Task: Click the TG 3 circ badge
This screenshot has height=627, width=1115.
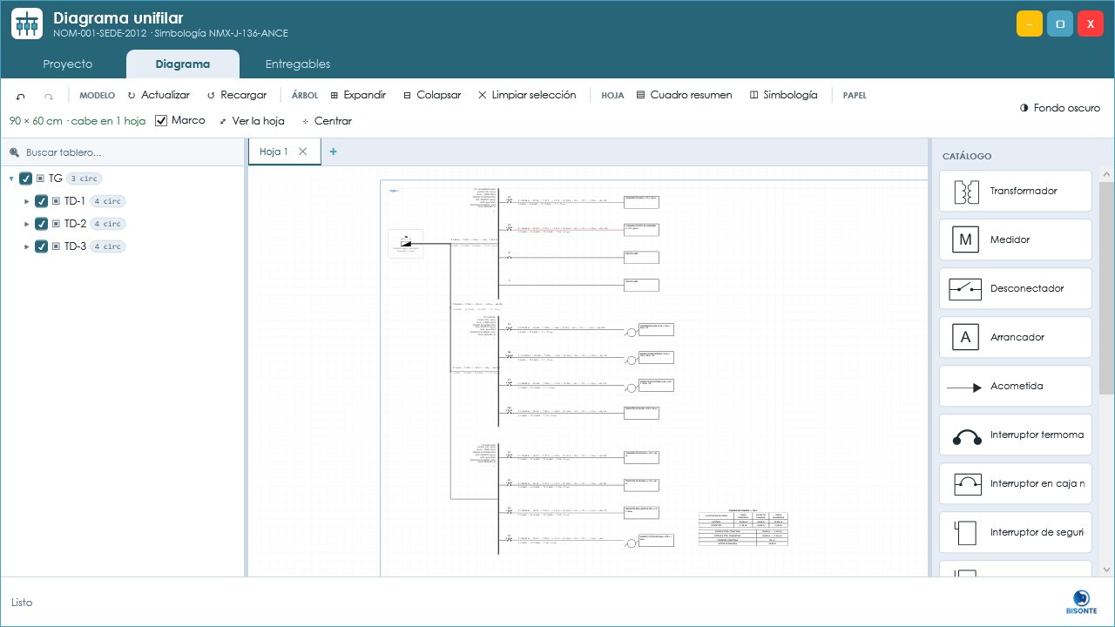Action: click(84, 179)
